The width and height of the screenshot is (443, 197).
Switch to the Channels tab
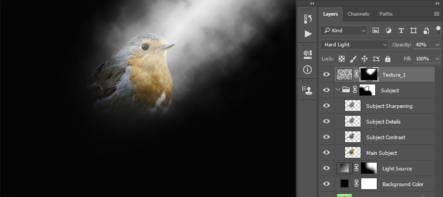358,14
